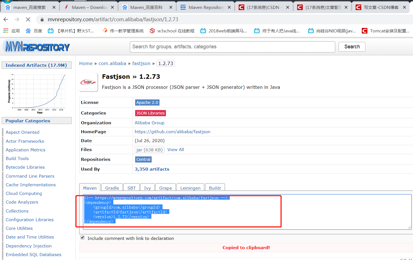Viewport: 413px width, 260px height.
Task: Switch to the Gradle dependency tab
Action: [x=112, y=188]
